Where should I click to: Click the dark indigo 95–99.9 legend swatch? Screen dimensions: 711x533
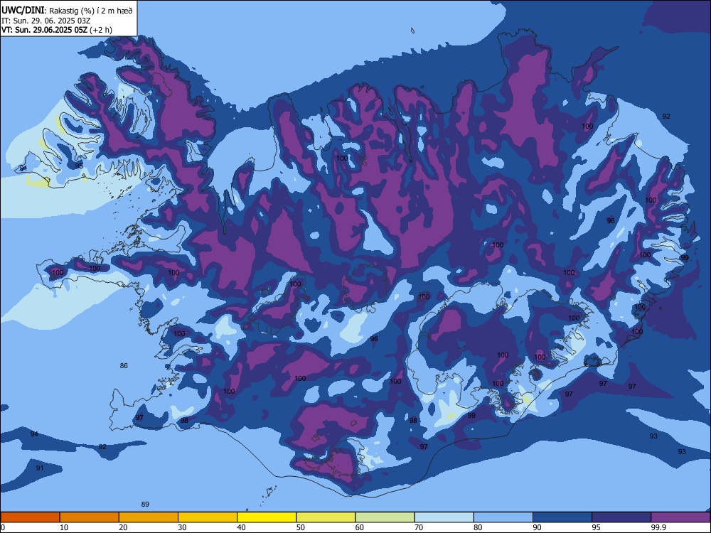tap(621, 517)
